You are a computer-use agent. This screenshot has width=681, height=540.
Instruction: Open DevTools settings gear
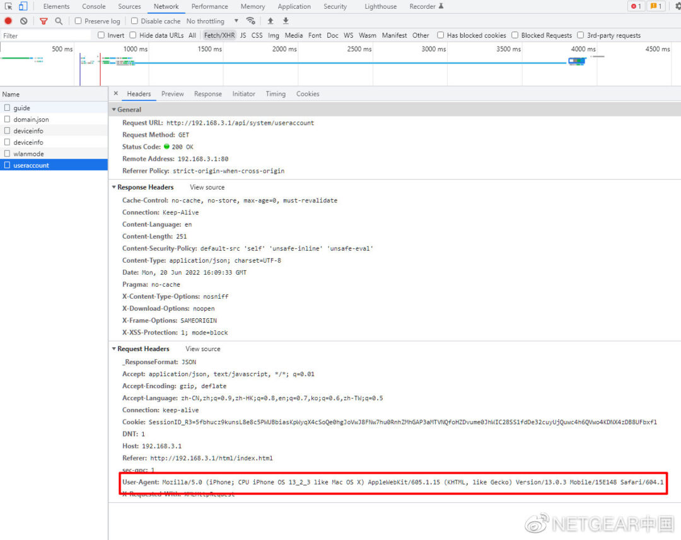(677, 6)
